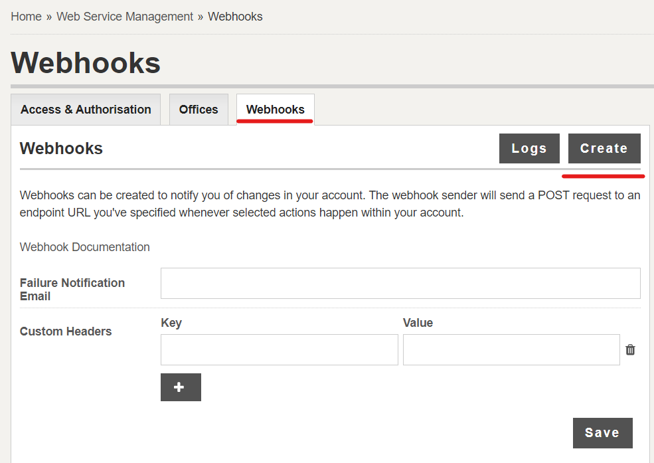
Task: Delete the custom header row with trash icon
Action: point(630,349)
